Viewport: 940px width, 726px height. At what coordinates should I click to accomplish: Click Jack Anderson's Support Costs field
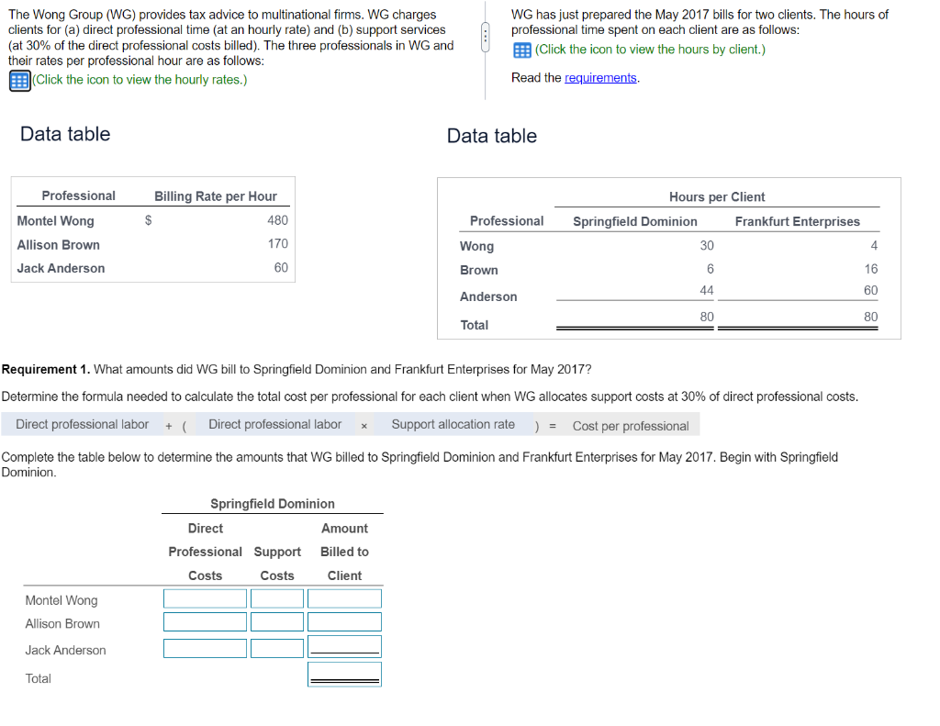click(x=277, y=648)
